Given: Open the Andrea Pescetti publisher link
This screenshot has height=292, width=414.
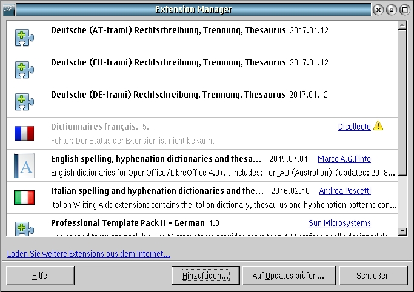Looking at the screenshot, I should point(345,191).
